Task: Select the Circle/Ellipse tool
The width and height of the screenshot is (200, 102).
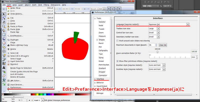Action: (4, 42)
